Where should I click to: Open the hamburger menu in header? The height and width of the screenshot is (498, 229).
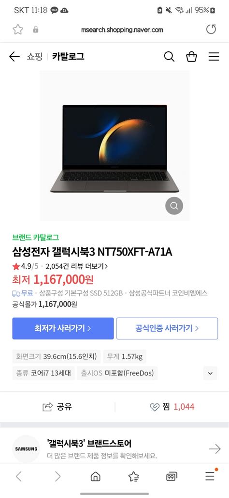point(214,57)
